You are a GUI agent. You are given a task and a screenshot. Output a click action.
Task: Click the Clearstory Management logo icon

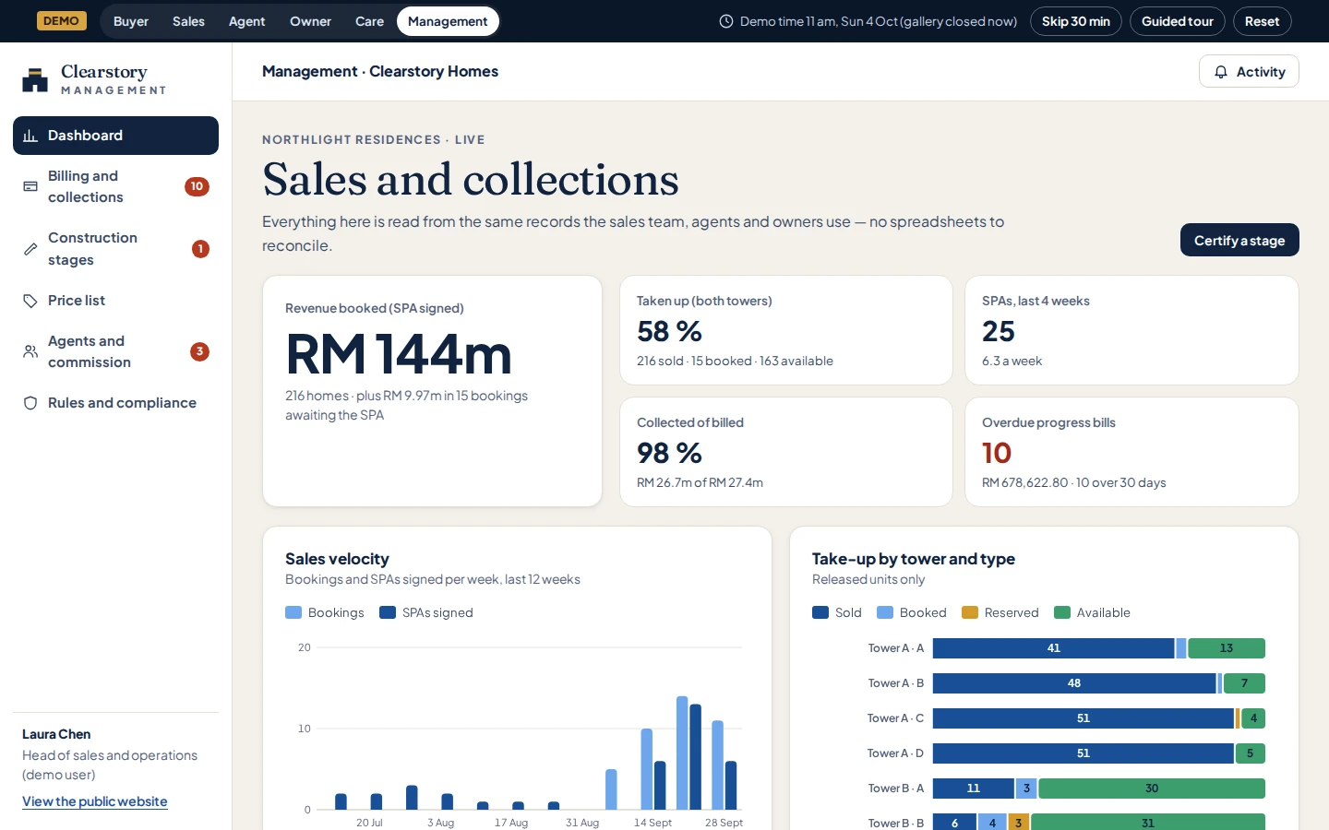pos(35,79)
